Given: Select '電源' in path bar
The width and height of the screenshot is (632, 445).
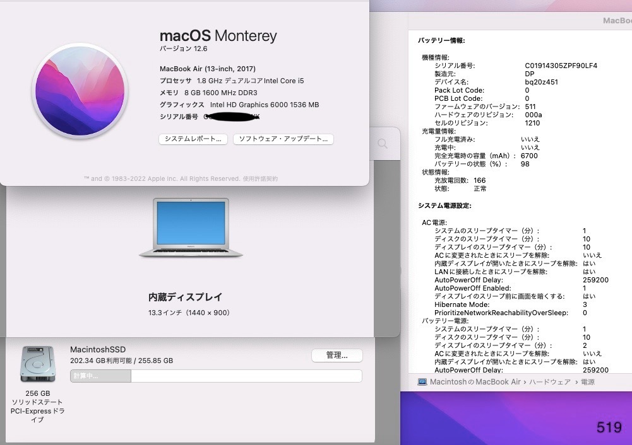Looking at the screenshot, I should click(588, 382).
